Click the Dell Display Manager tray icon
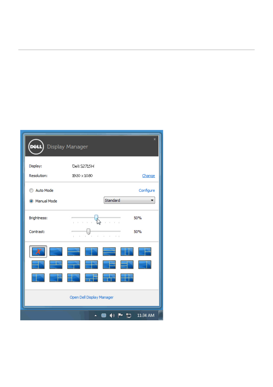This screenshot has height=387, width=273. [104, 315]
